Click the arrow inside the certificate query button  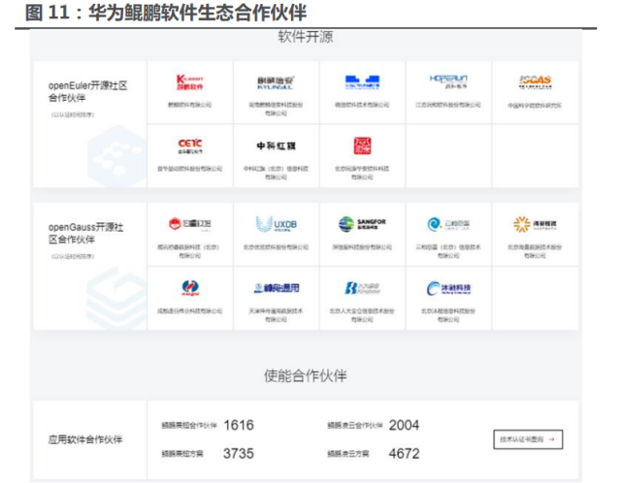pos(552,439)
